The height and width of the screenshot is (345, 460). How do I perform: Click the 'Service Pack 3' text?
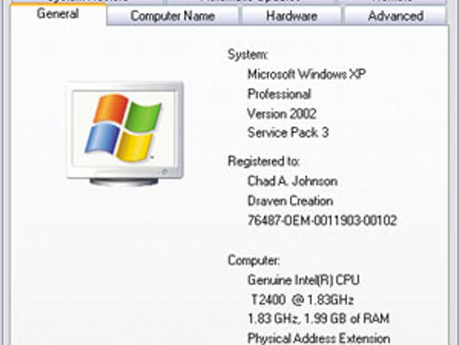click(288, 133)
